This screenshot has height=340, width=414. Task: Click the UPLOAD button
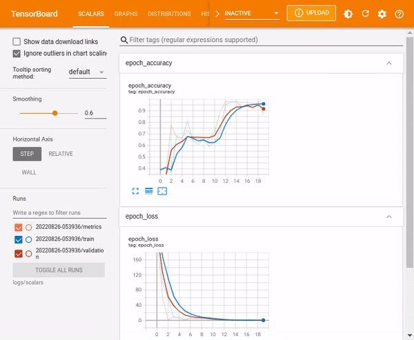click(x=311, y=13)
